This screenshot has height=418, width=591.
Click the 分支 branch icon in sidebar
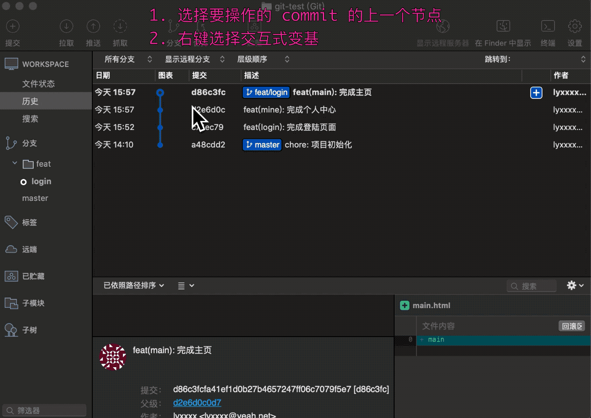coord(10,143)
